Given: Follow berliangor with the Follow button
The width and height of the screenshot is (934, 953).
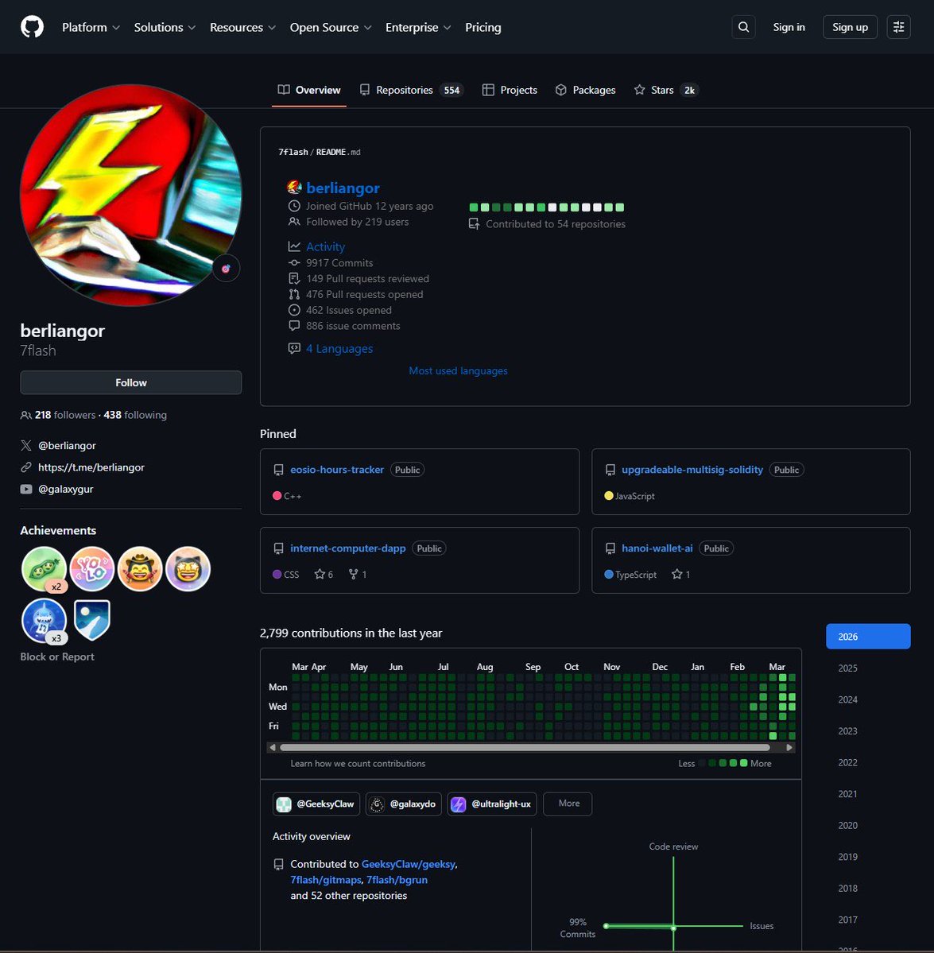Looking at the screenshot, I should pos(130,382).
